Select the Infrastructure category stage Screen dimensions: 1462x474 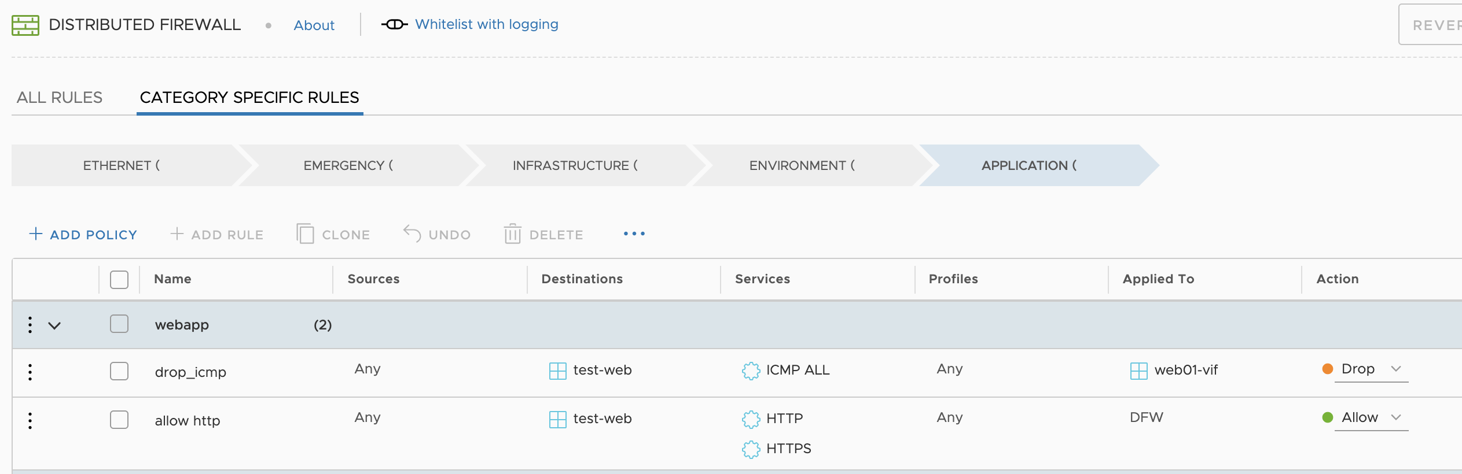pos(575,166)
